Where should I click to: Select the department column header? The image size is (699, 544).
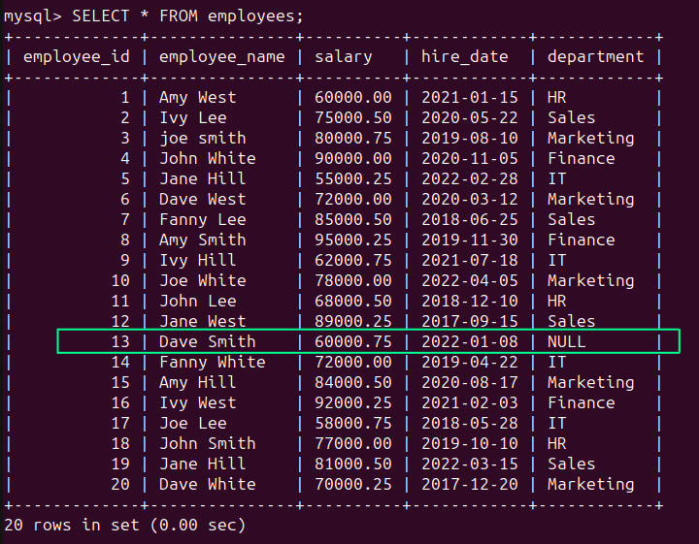[x=595, y=56]
